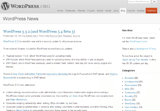
Task: Click the See Also heading
Action: click(127, 30)
